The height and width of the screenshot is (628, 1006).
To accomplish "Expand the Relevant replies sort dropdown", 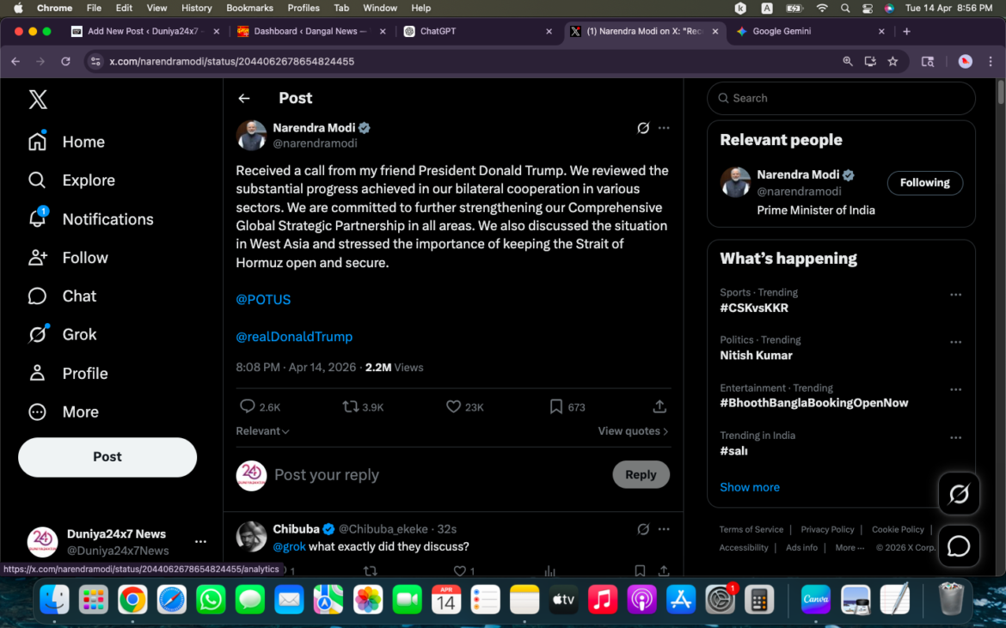I will coord(262,431).
